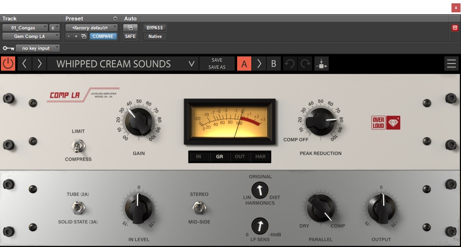
Task: Expand the Whipped Cream Sounds preset chevron
Action: [x=192, y=64]
